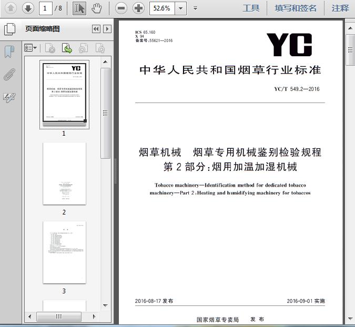Go to the previous page with up arrow
Image resolution: width=355 pixels, height=327 pixels.
[x=11, y=8]
